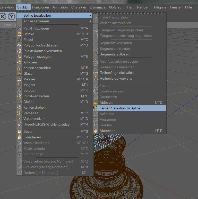Select Punkt hinzufügen menu entry
The image size is (198, 199).
(55, 28)
